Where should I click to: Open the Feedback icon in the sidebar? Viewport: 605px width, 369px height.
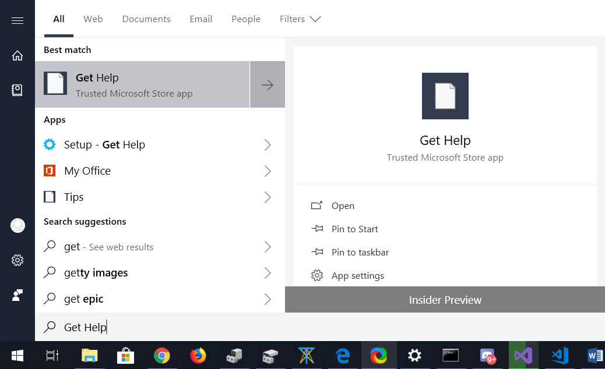(x=17, y=295)
